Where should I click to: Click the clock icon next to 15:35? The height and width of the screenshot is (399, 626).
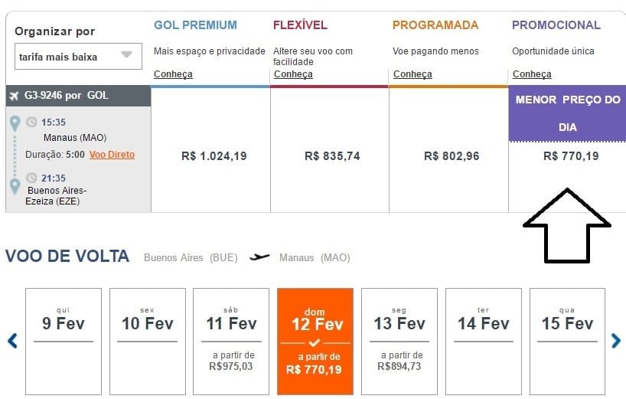click(31, 122)
